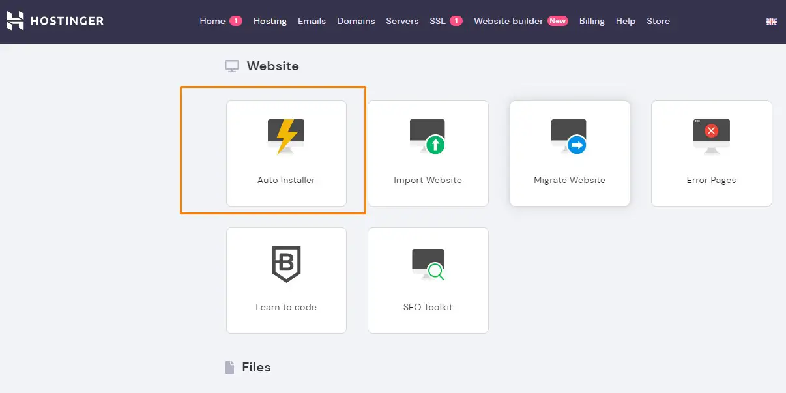The height and width of the screenshot is (393, 786).
Task: Open the Home menu item
Action: [x=212, y=21]
